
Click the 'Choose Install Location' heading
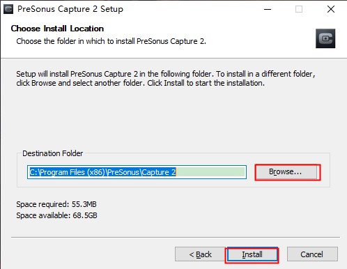[x=57, y=29]
